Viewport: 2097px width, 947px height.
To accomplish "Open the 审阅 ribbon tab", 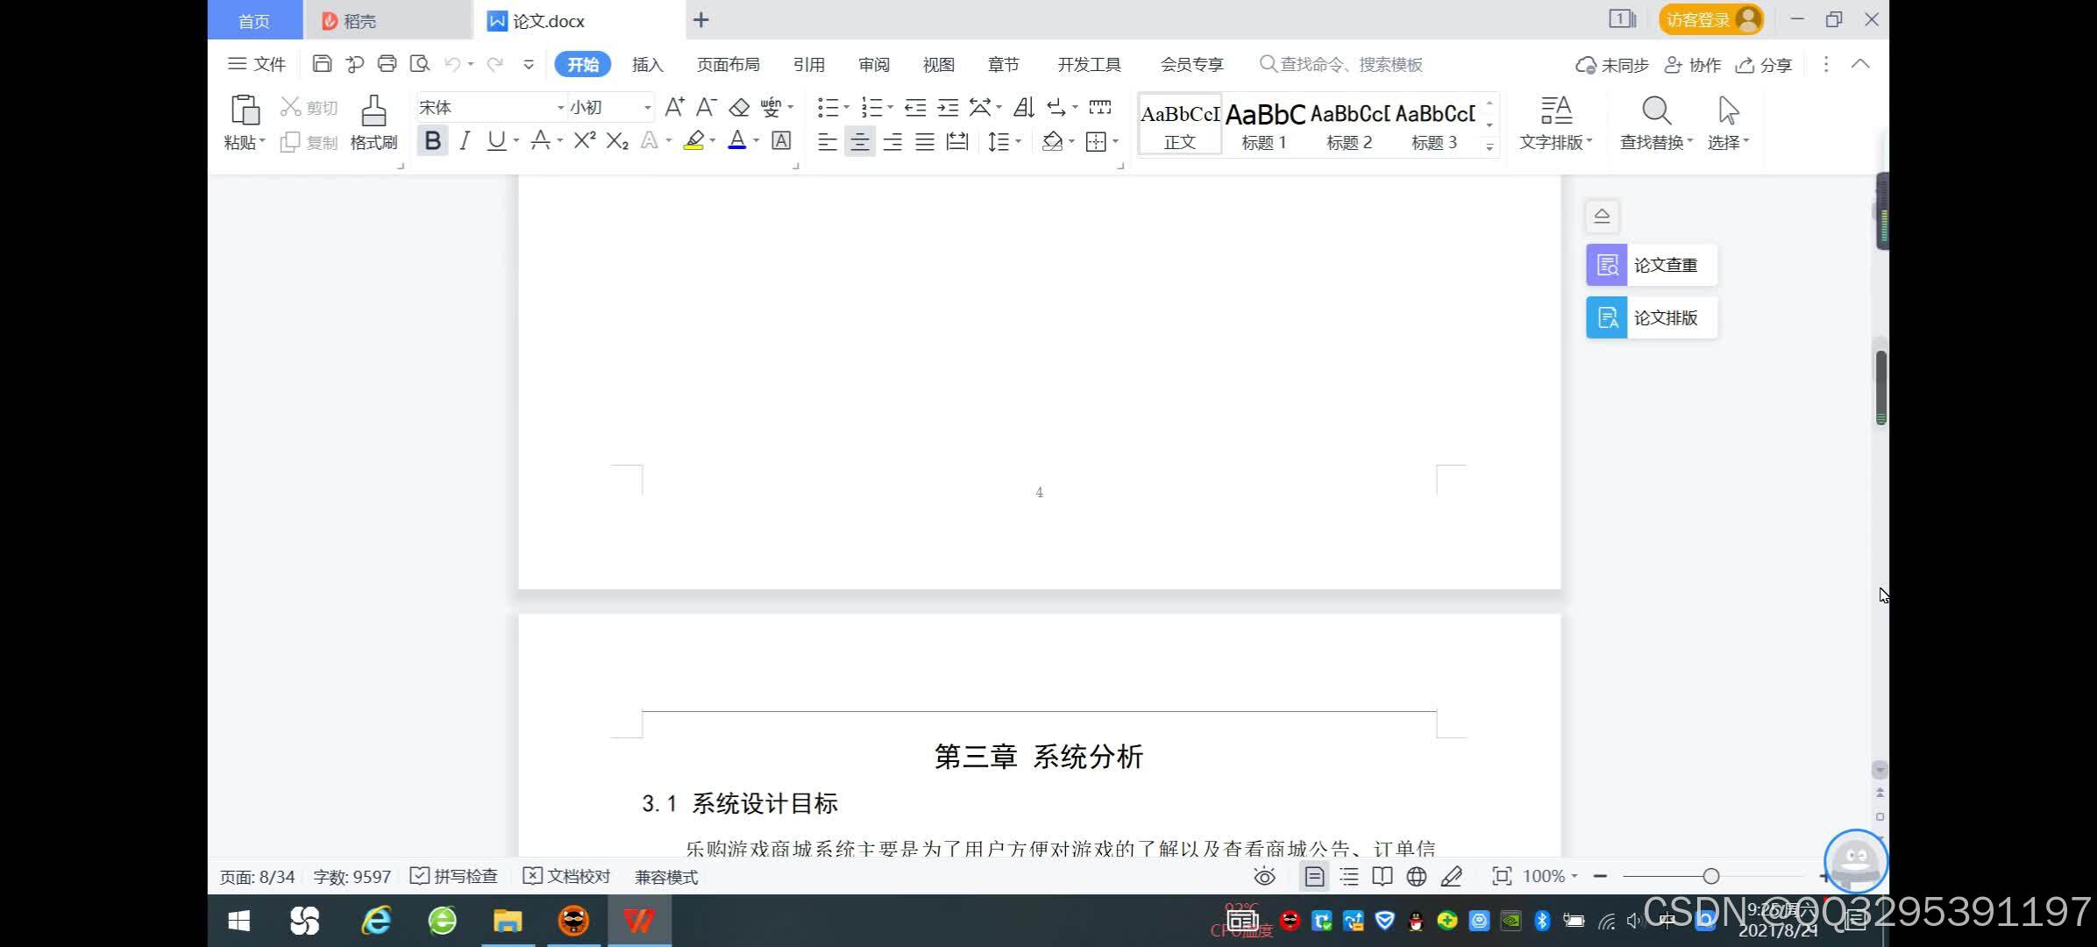I will (x=874, y=64).
